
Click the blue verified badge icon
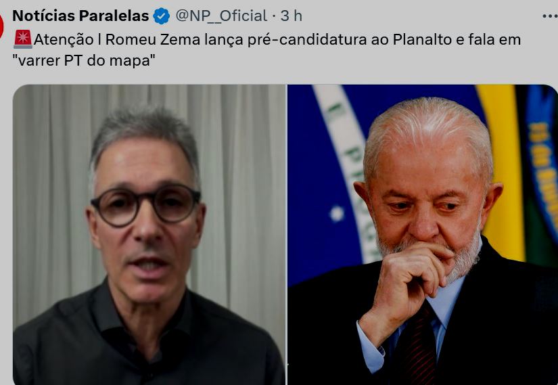tap(162, 16)
